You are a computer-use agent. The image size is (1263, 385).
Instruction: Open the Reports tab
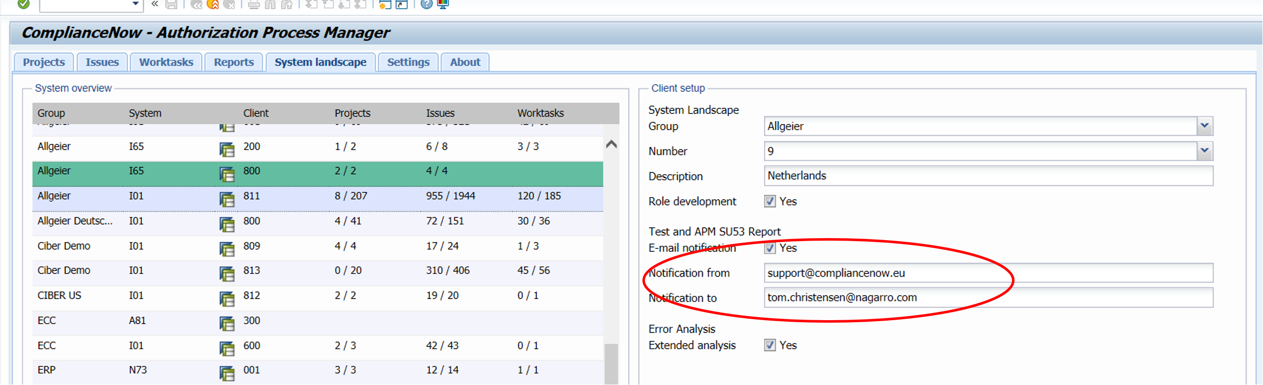234,62
